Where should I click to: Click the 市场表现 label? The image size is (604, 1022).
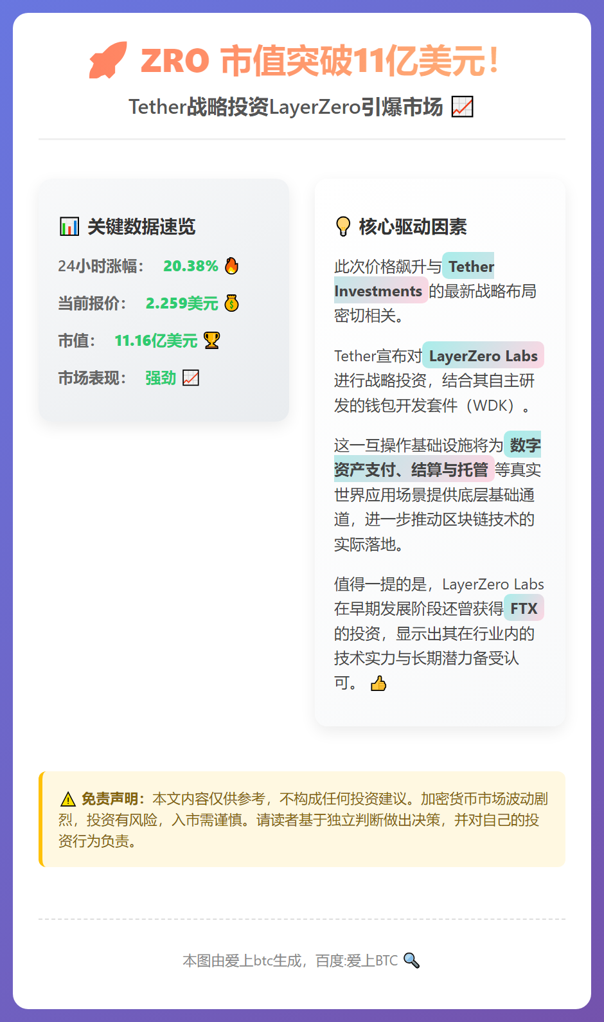(93, 377)
